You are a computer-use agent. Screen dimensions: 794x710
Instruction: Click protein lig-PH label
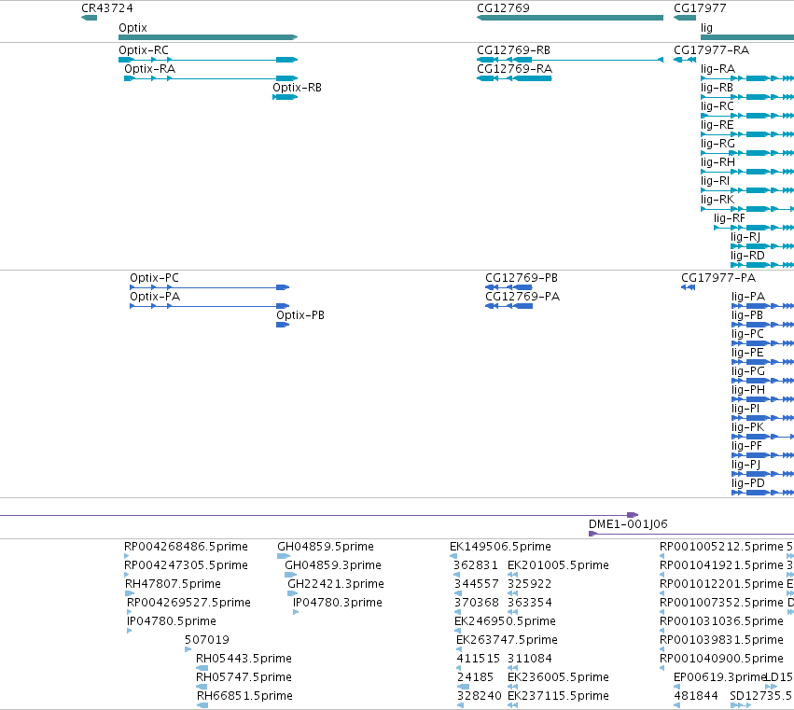pyautogui.click(x=748, y=390)
